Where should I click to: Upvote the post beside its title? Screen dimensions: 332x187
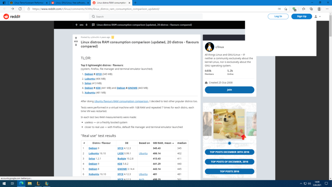76,38
